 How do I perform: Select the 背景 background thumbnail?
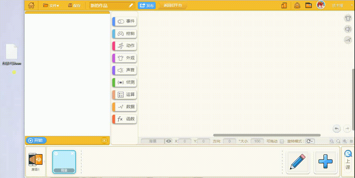pos(64,162)
